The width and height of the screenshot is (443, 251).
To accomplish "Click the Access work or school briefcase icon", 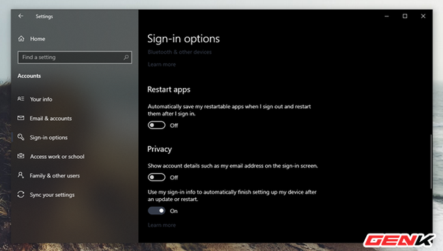I will click(x=21, y=156).
